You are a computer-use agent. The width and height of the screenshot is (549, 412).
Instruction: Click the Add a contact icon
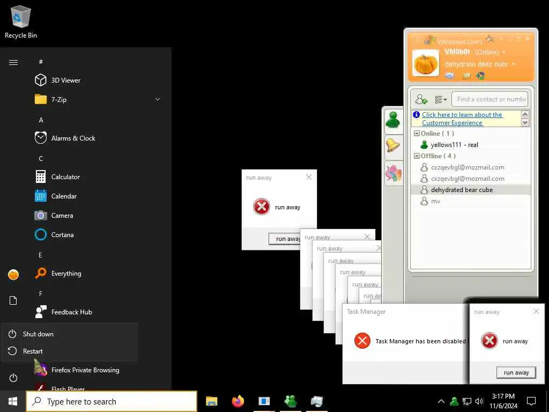pyautogui.click(x=421, y=99)
